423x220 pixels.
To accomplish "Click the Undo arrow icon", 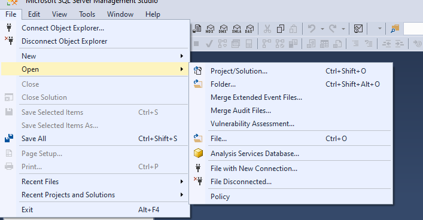I will [312, 28].
